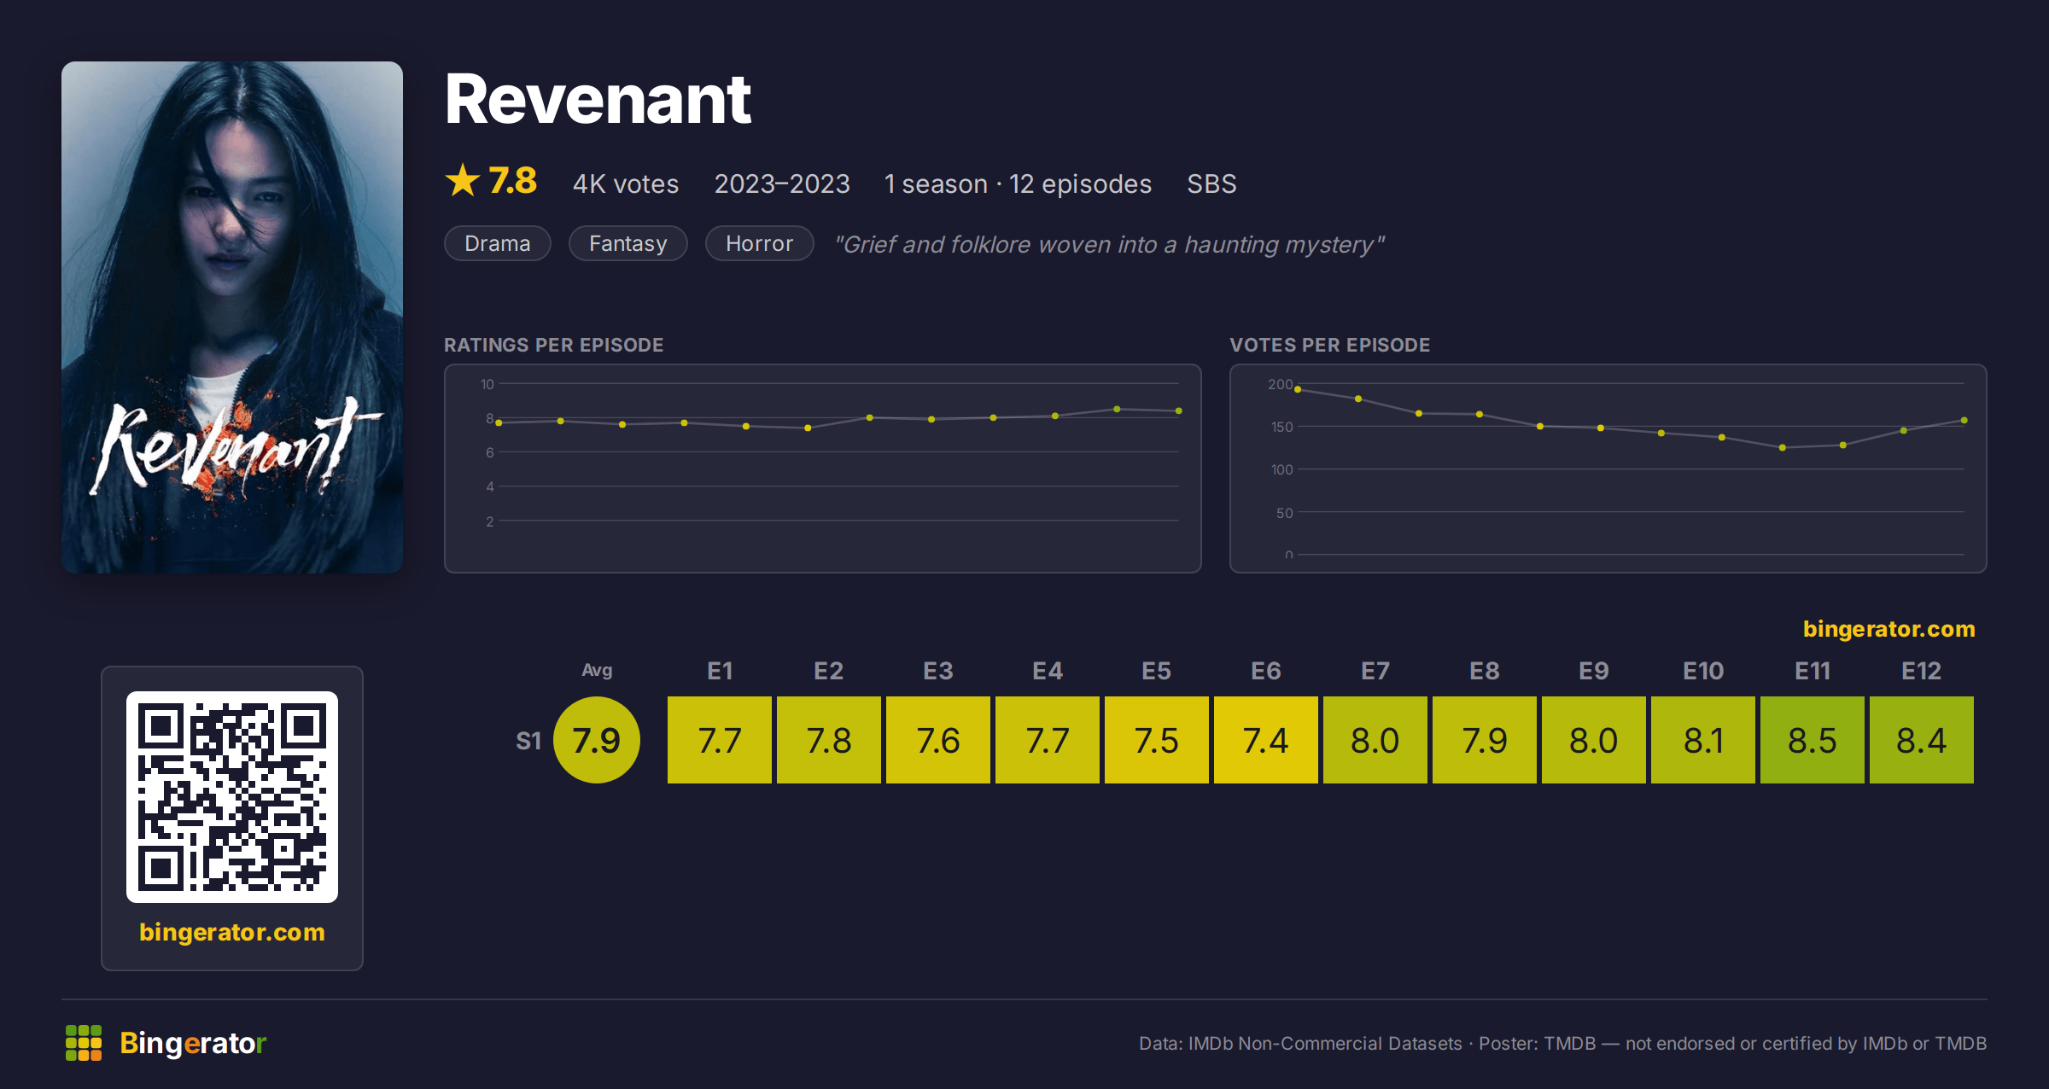Click the E7 column header
2049x1089 pixels.
1375,671
